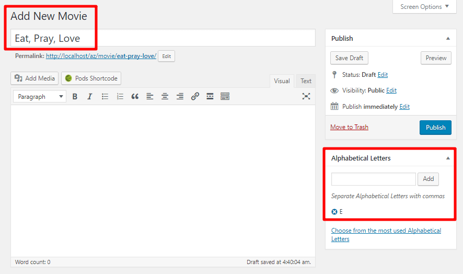The image size is (463, 274).
Task: Align text left
Action: 149,96
